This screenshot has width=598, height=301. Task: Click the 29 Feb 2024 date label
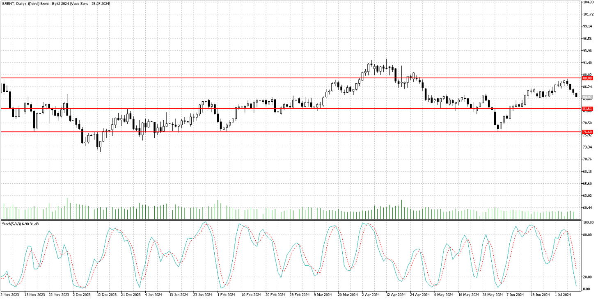pyautogui.click(x=299, y=294)
